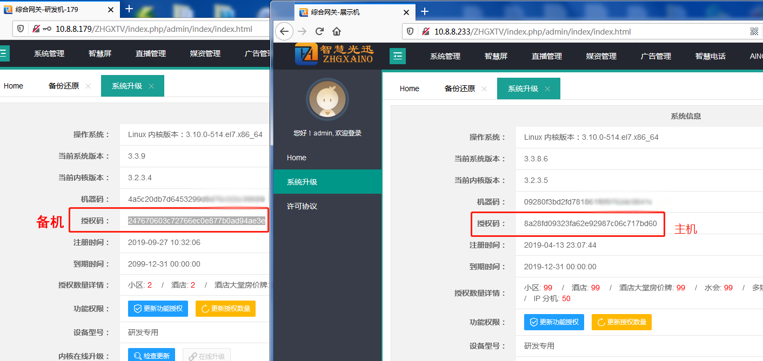Close 系统升级 tab in right window
Screen dimensions: 763x361
547,88
